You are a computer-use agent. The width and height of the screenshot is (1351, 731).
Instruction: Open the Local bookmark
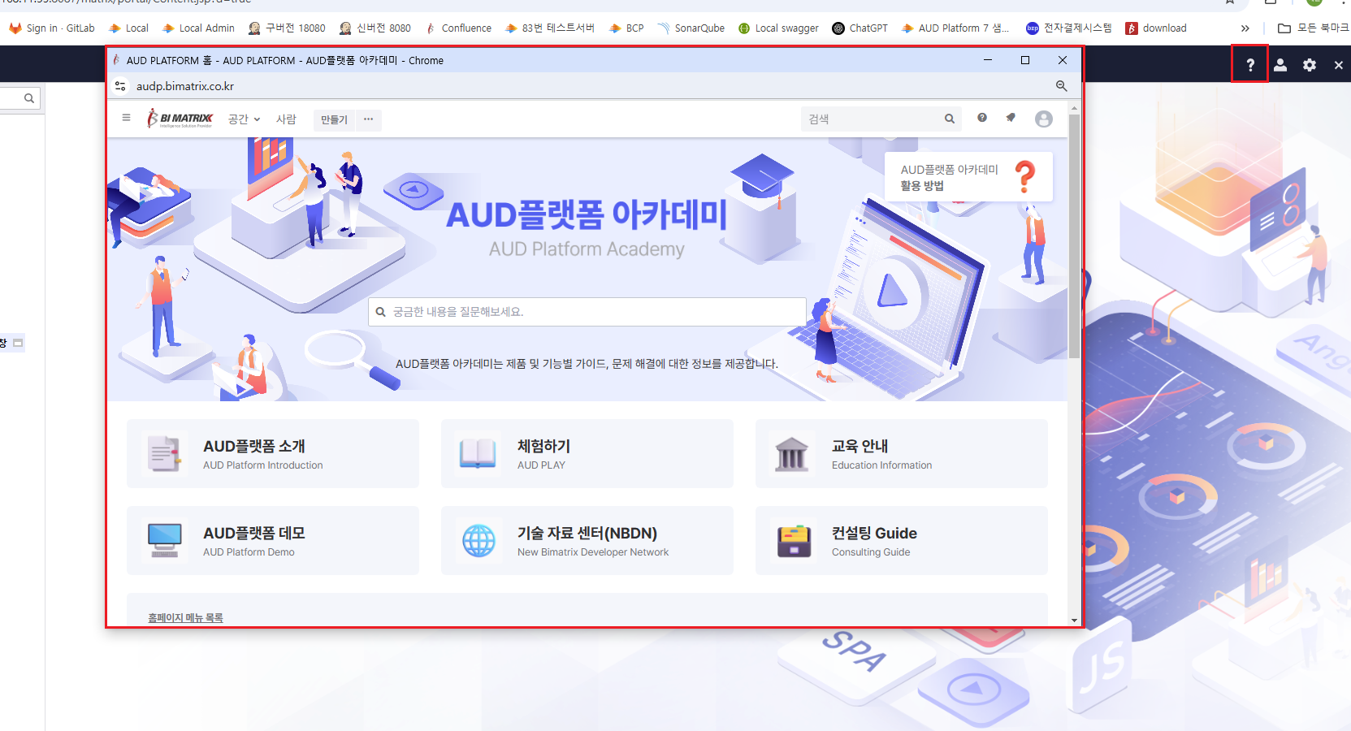pyautogui.click(x=129, y=28)
